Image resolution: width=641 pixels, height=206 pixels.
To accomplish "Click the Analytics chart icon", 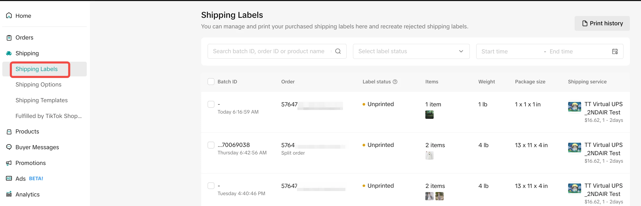I will [x=9, y=194].
